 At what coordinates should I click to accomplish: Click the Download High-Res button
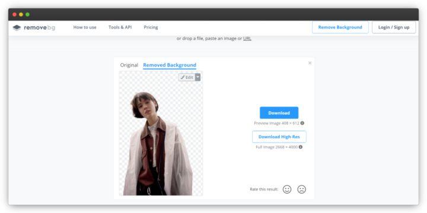[279, 137]
